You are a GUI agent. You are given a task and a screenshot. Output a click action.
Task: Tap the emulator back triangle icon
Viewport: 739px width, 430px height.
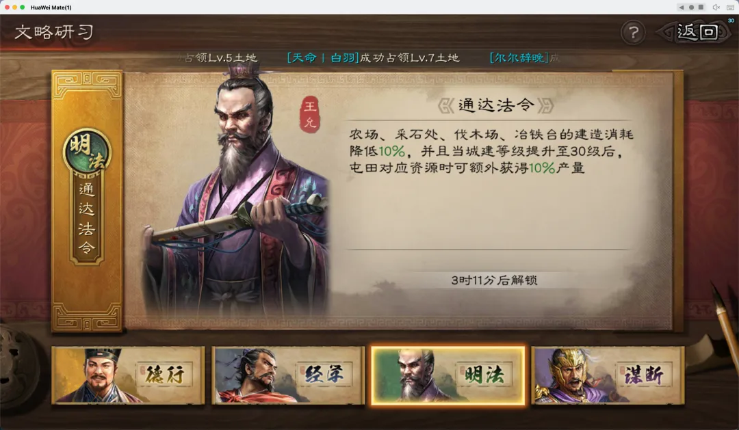681,7
